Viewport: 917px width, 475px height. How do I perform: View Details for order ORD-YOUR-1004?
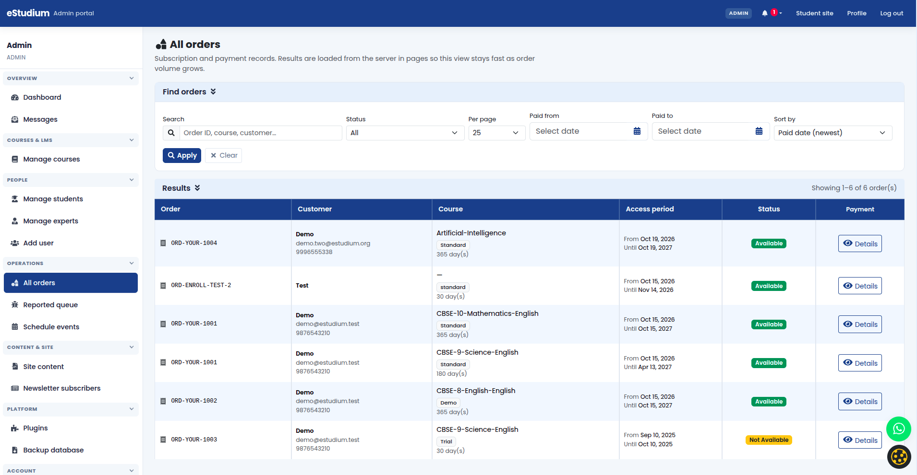point(860,243)
